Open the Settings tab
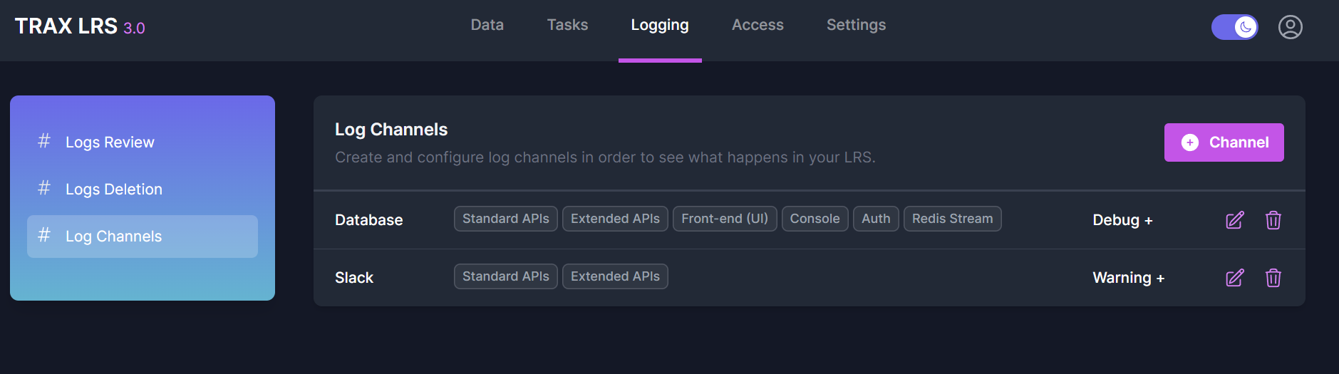 (x=855, y=25)
